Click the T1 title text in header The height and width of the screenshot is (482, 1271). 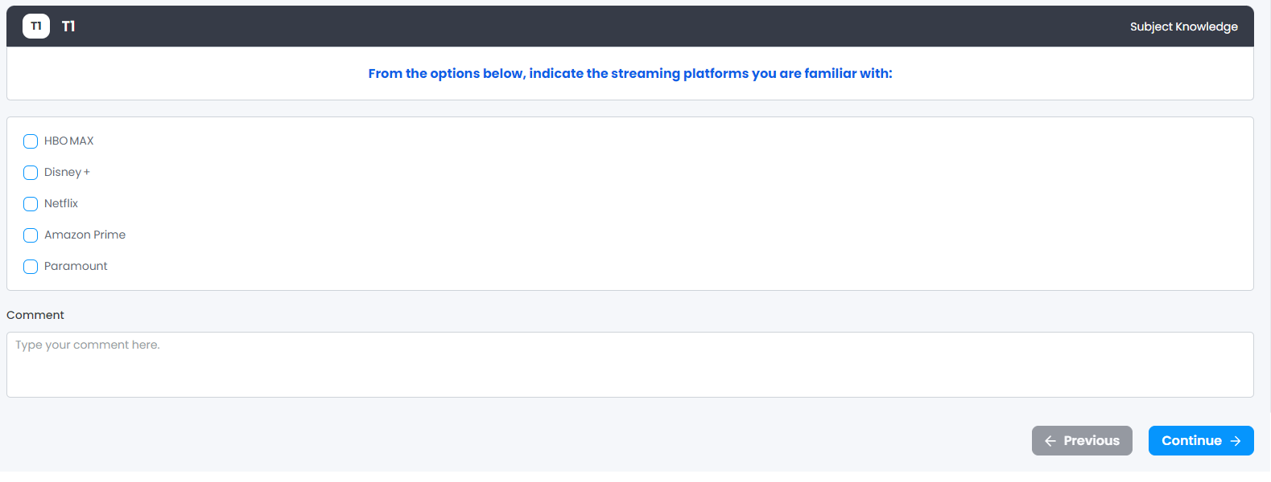[68, 27]
